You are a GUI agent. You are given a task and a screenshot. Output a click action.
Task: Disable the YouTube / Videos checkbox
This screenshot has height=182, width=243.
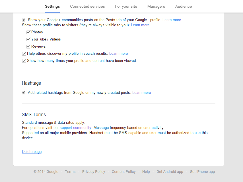pos(28,39)
